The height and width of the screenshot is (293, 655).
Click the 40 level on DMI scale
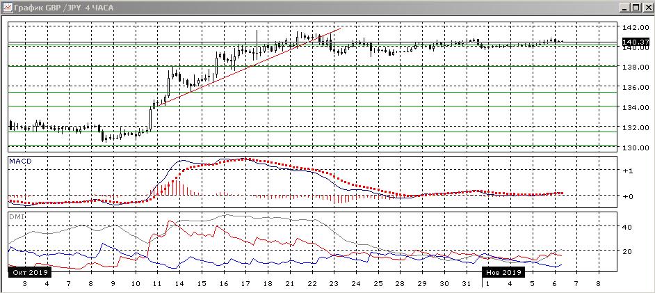pos(627,227)
